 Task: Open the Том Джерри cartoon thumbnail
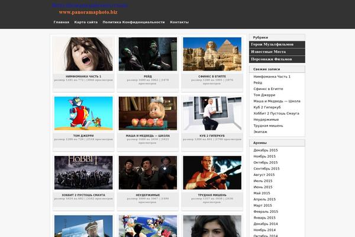83,113
